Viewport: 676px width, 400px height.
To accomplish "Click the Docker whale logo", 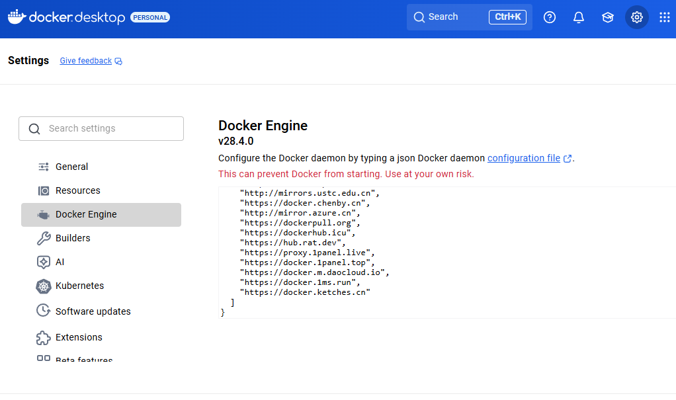I will coord(17,17).
